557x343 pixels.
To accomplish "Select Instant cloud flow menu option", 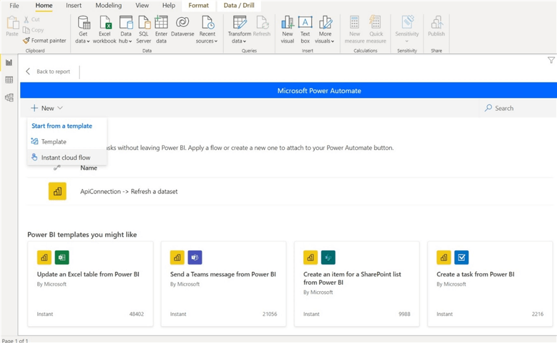I will click(x=66, y=158).
